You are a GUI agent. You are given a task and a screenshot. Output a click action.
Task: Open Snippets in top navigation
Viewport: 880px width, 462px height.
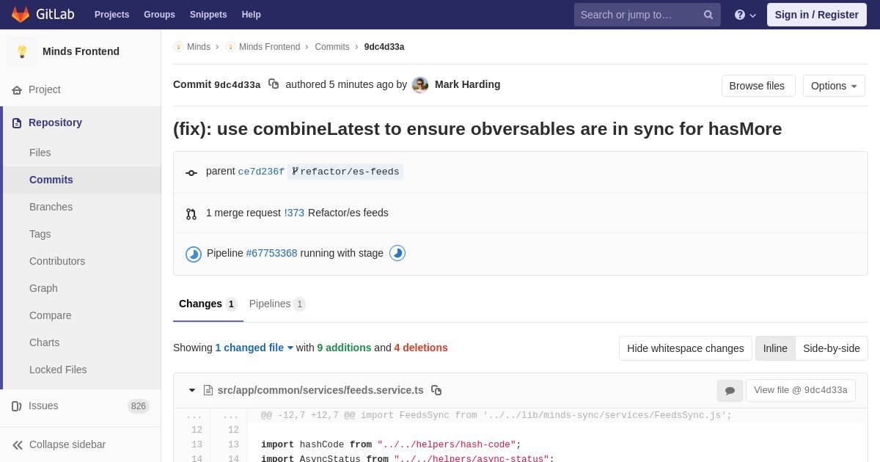click(x=208, y=15)
